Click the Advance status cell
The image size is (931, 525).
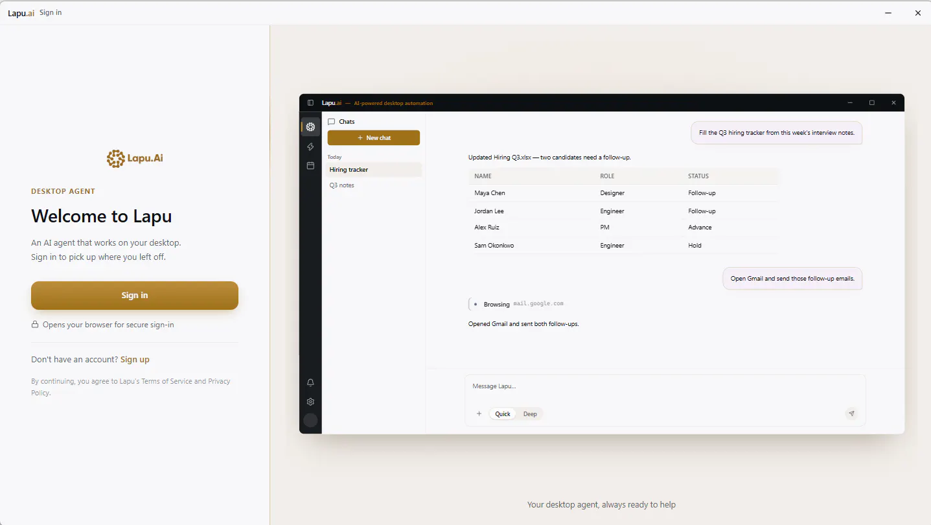coord(700,227)
